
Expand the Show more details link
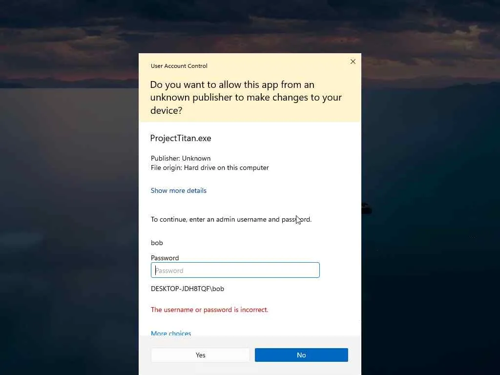pyautogui.click(x=179, y=190)
